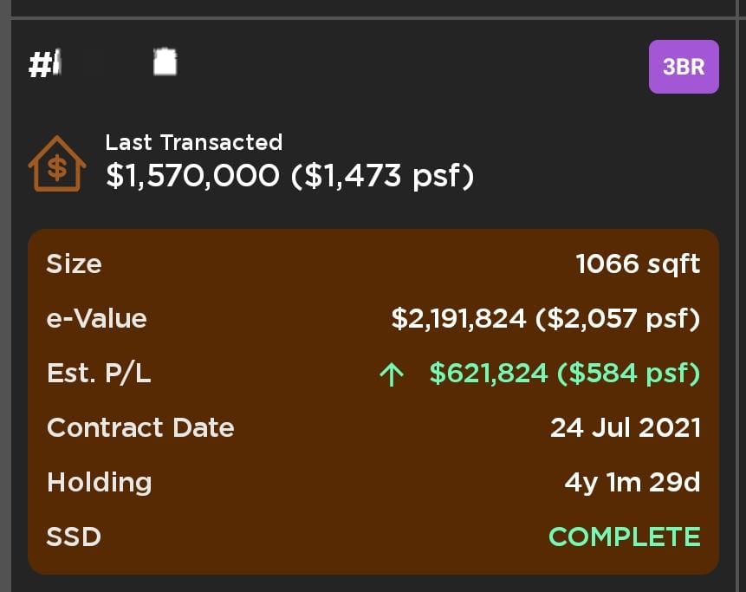Click the SSD label
This screenshot has width=746, height=592.
74,537
